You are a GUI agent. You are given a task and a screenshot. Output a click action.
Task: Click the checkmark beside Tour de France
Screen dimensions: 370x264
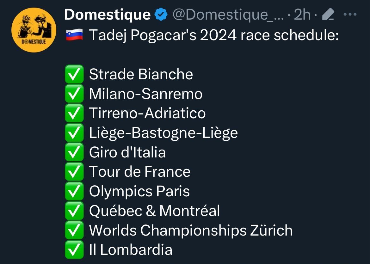point(74,172)
